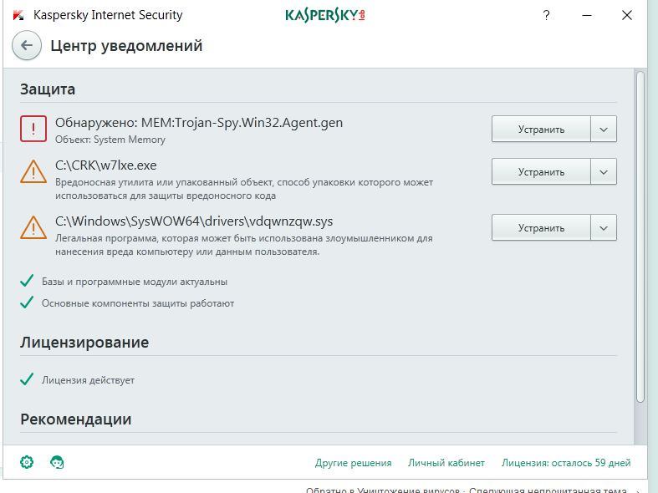The height and width of the screenshot is (493, 658).
Task: Click text Объект: System Memory
Action: pyautogui.click(x=110, y=140)
